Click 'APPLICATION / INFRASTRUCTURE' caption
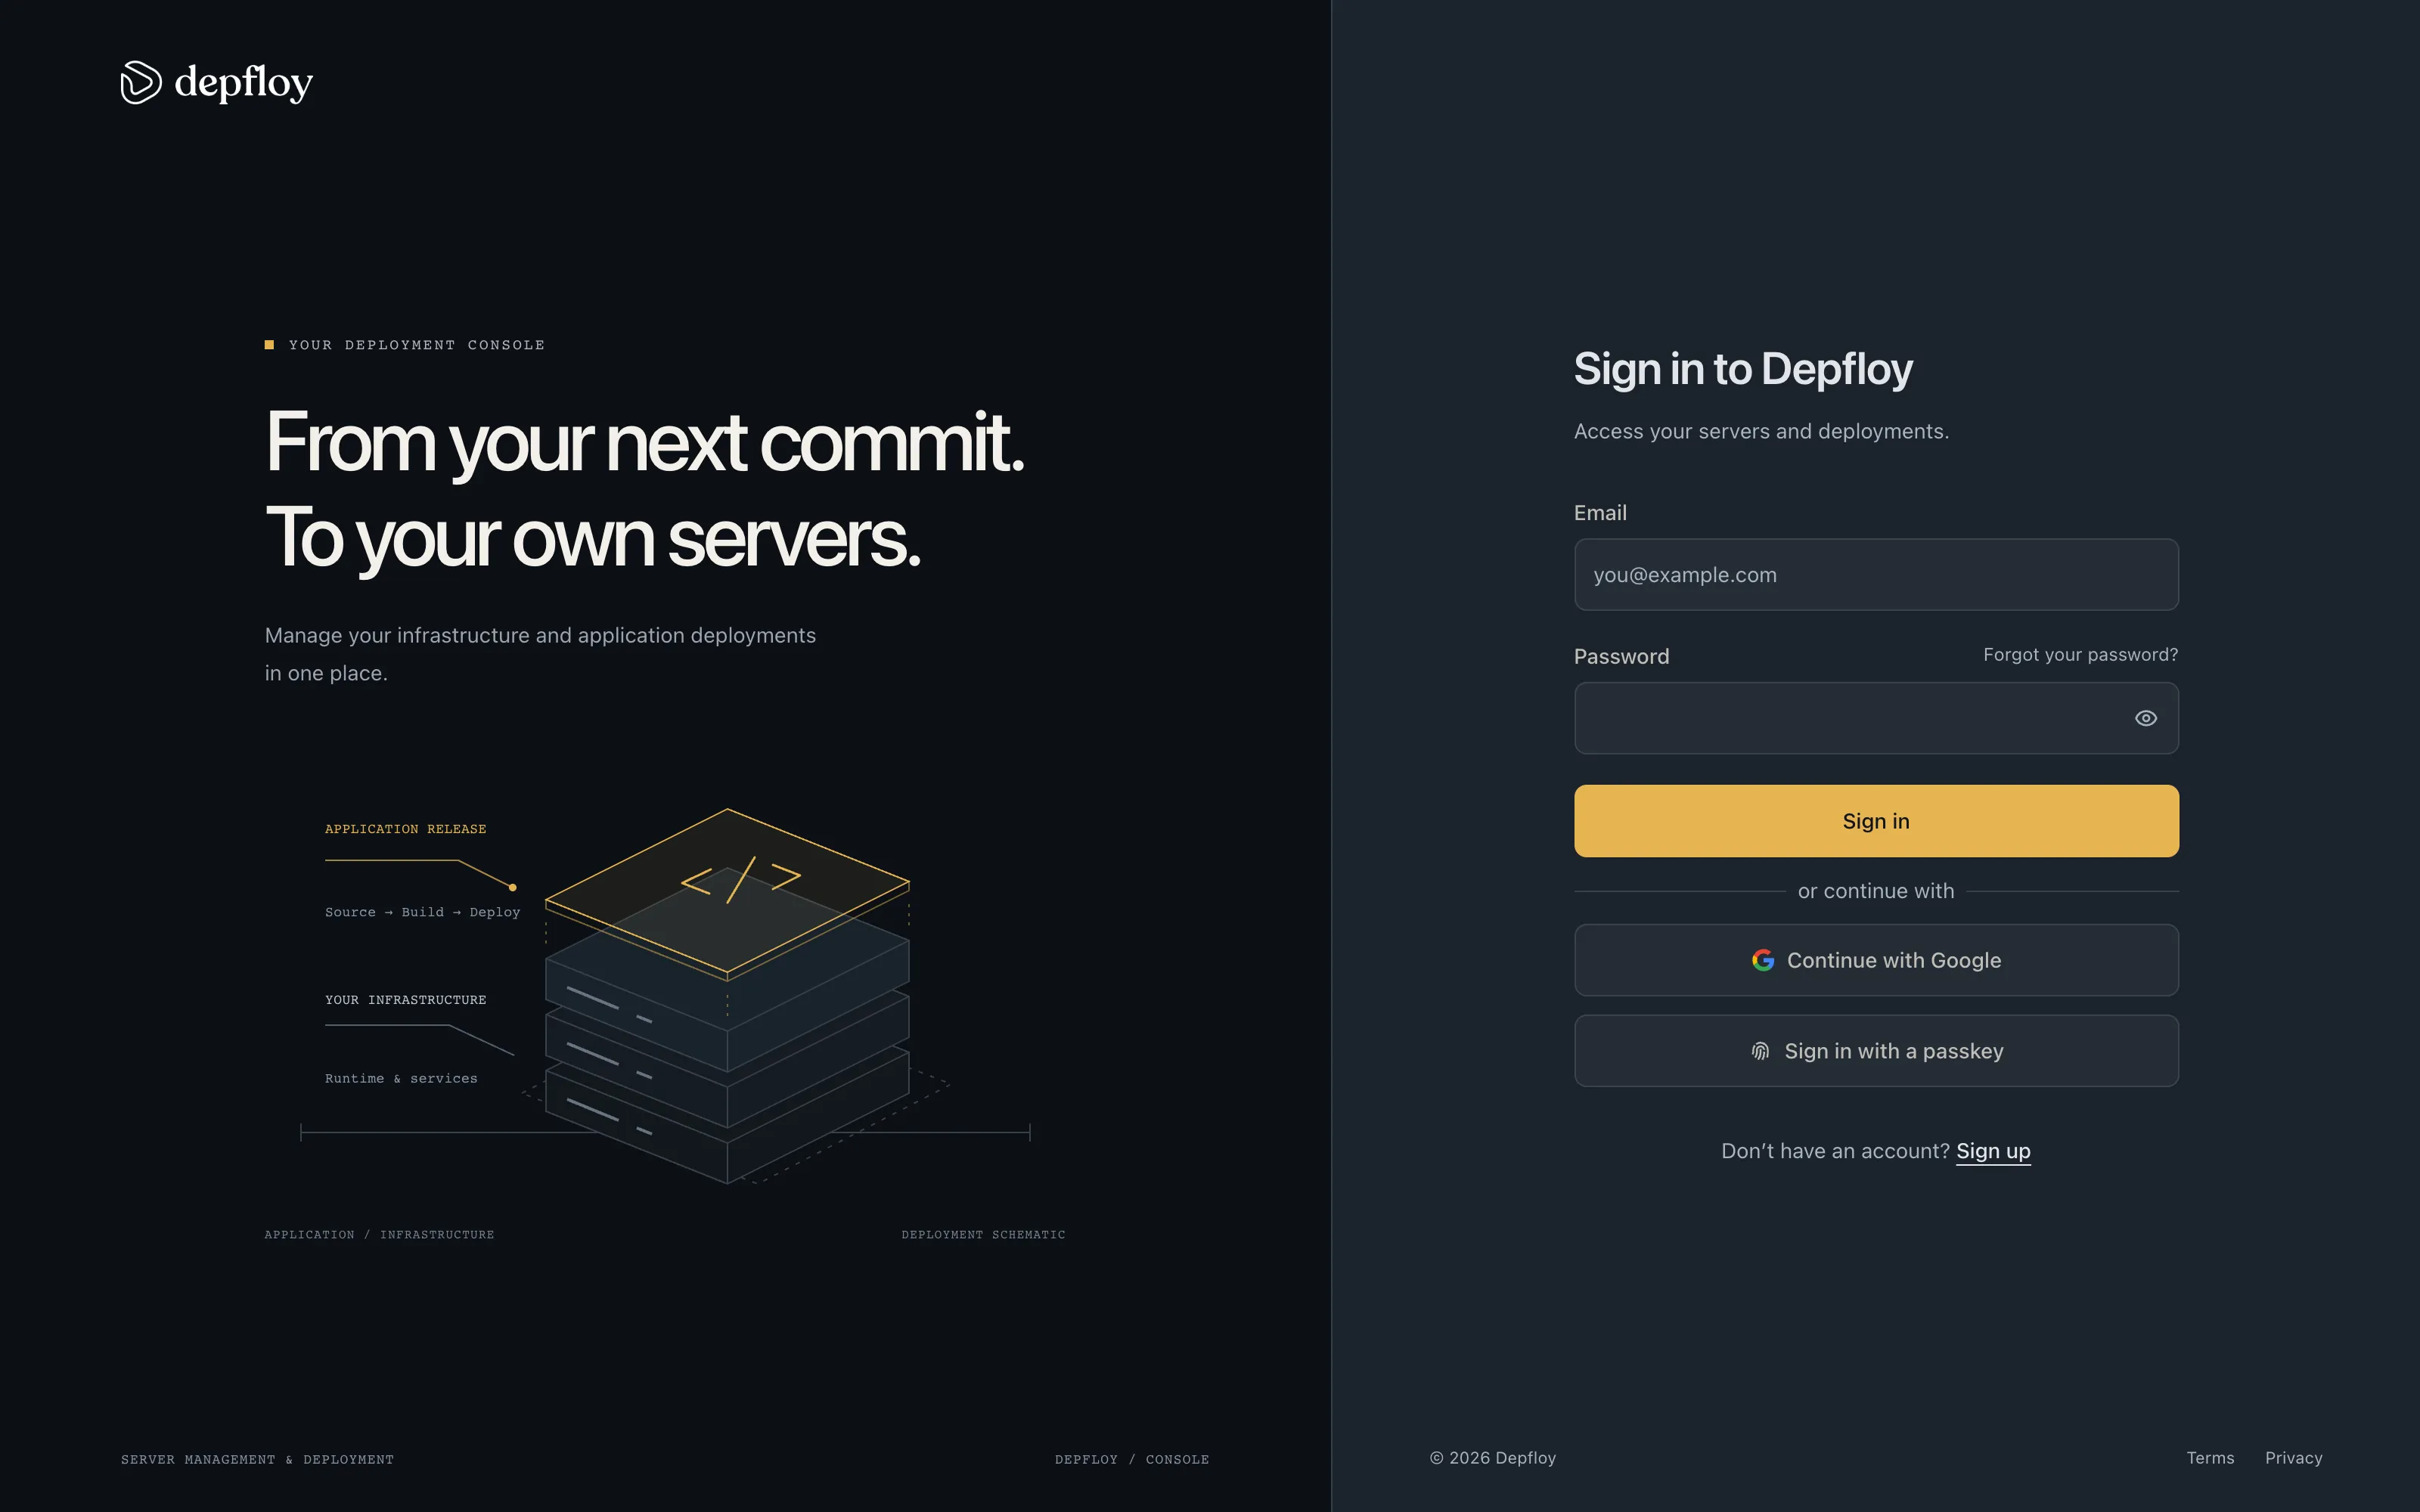The image size is (2420, 1512). 379,1235
